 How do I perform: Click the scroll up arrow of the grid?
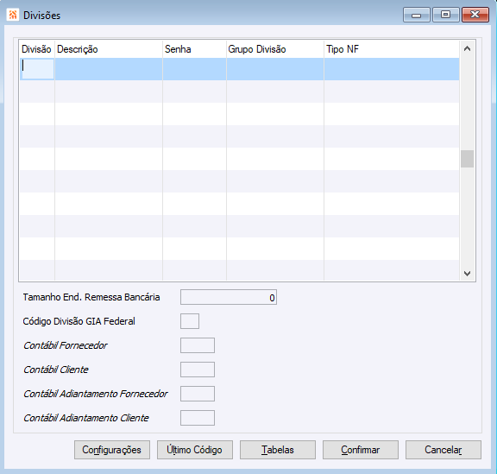click(467, 49)
